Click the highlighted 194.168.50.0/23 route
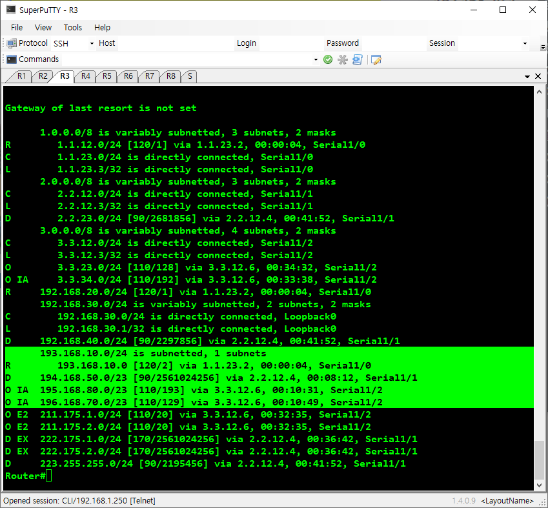This screenshot has height=508, width=548. click(x=211, y=378)
